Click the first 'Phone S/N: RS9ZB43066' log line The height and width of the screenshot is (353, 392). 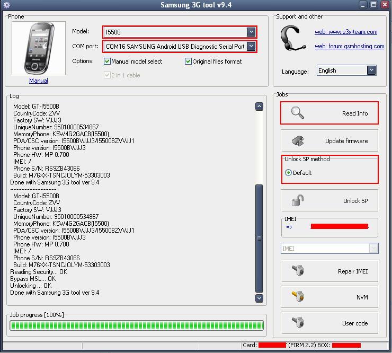point(47,169)
